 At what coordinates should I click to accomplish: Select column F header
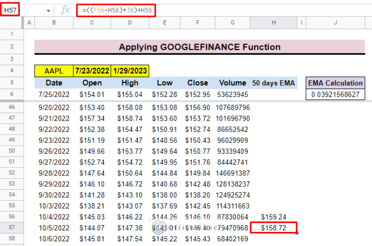pyautogui.click(x=197, y=23)
